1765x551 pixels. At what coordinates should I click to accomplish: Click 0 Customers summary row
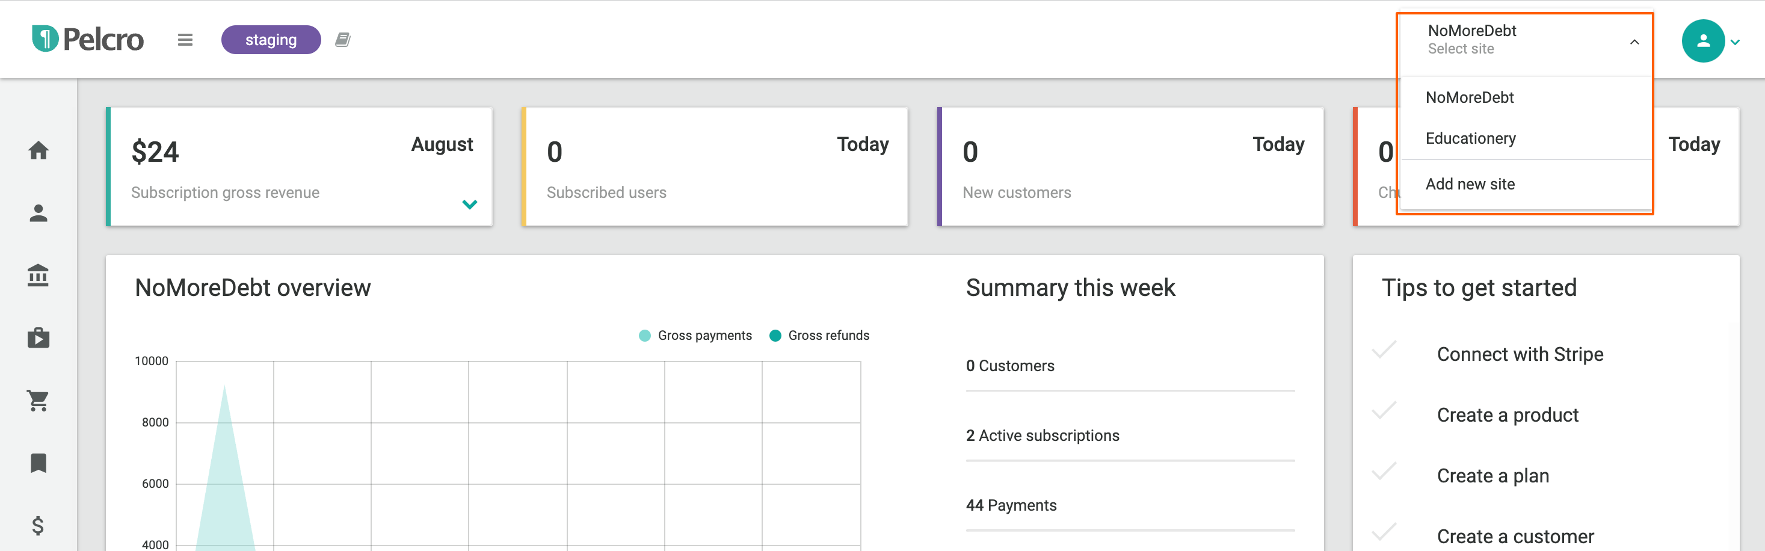pyautogui.click(x=1130, y=366)
